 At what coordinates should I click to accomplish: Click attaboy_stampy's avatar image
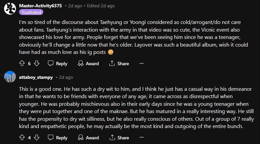(x=10, y=77)
